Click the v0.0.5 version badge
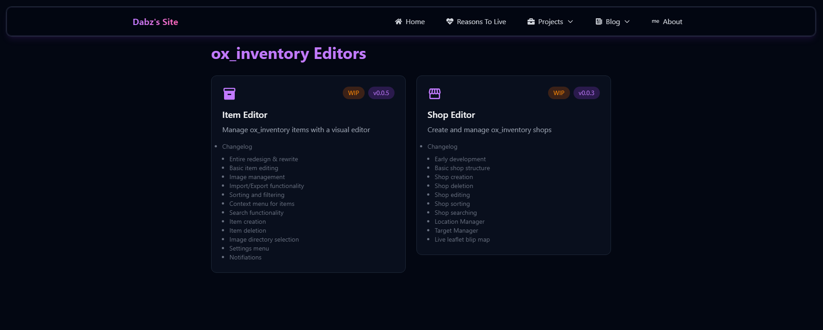Image resolution: width=823 pixels, height=330 pixels. click(x=381, y=93)
